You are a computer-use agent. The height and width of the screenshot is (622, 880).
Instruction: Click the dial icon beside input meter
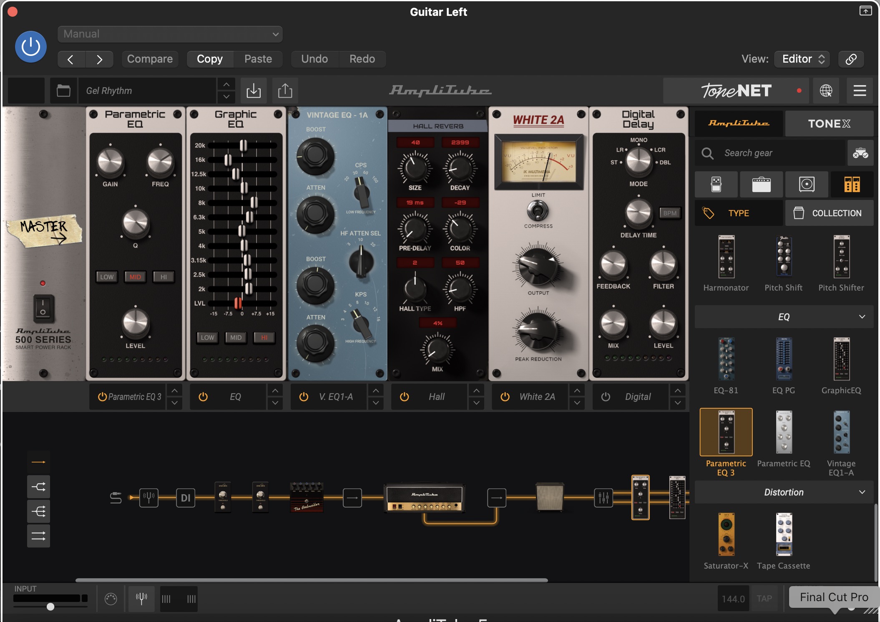pos(111,599)
